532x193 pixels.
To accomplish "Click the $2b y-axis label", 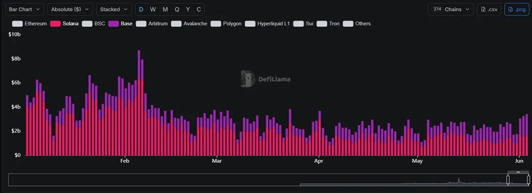I will (x=16, y=131).
